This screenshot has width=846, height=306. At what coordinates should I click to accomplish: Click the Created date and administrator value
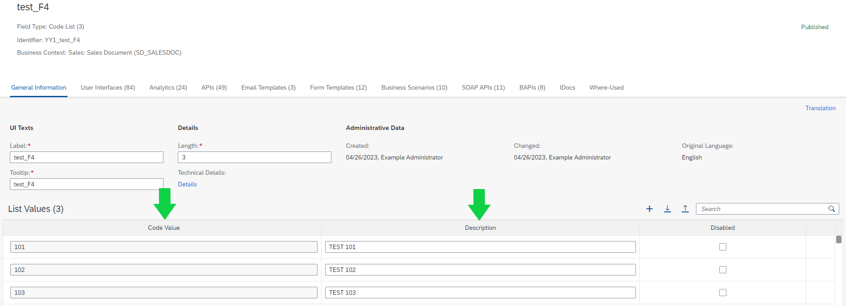pyautogui.click(x=395, y=157)
